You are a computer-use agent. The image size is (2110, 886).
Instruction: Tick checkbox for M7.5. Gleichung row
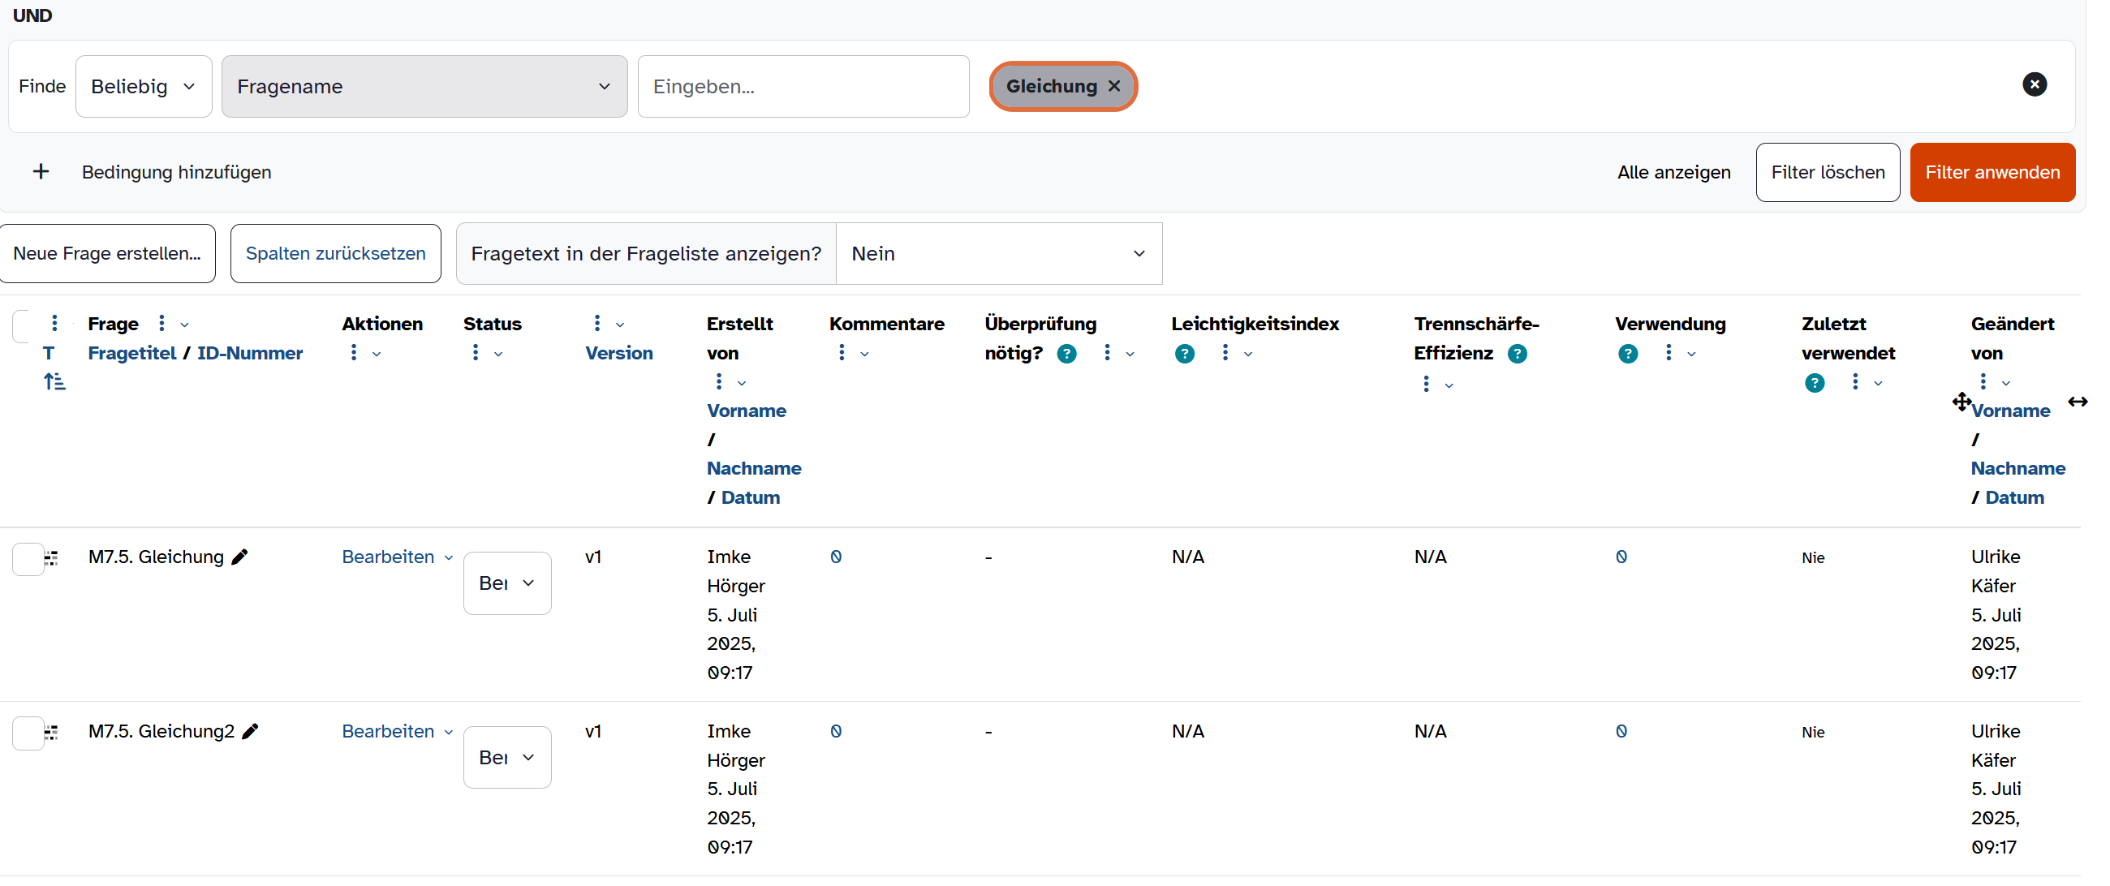point(28,559)
